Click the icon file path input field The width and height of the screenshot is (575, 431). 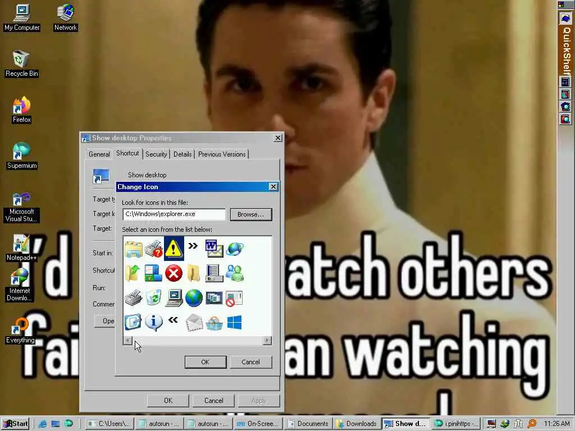(x=174, y=214)
